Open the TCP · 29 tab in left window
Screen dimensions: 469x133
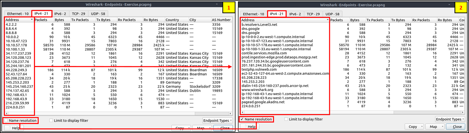[79, 13]
